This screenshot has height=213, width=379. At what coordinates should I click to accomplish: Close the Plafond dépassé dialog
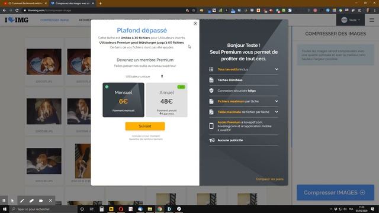coord(195,24)
